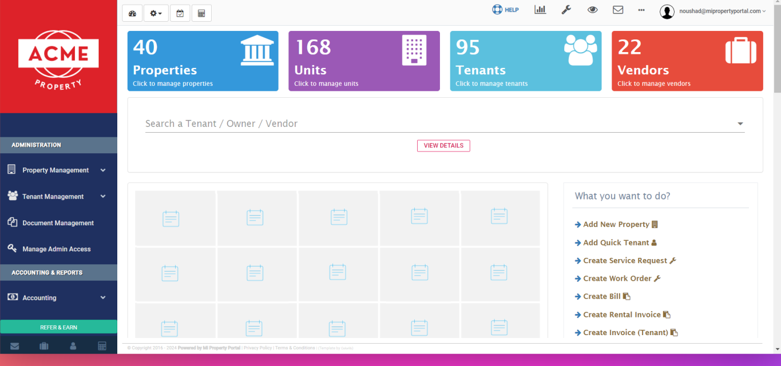Select the calendar with checkmark toolbar icon

(x=180, y=12)
